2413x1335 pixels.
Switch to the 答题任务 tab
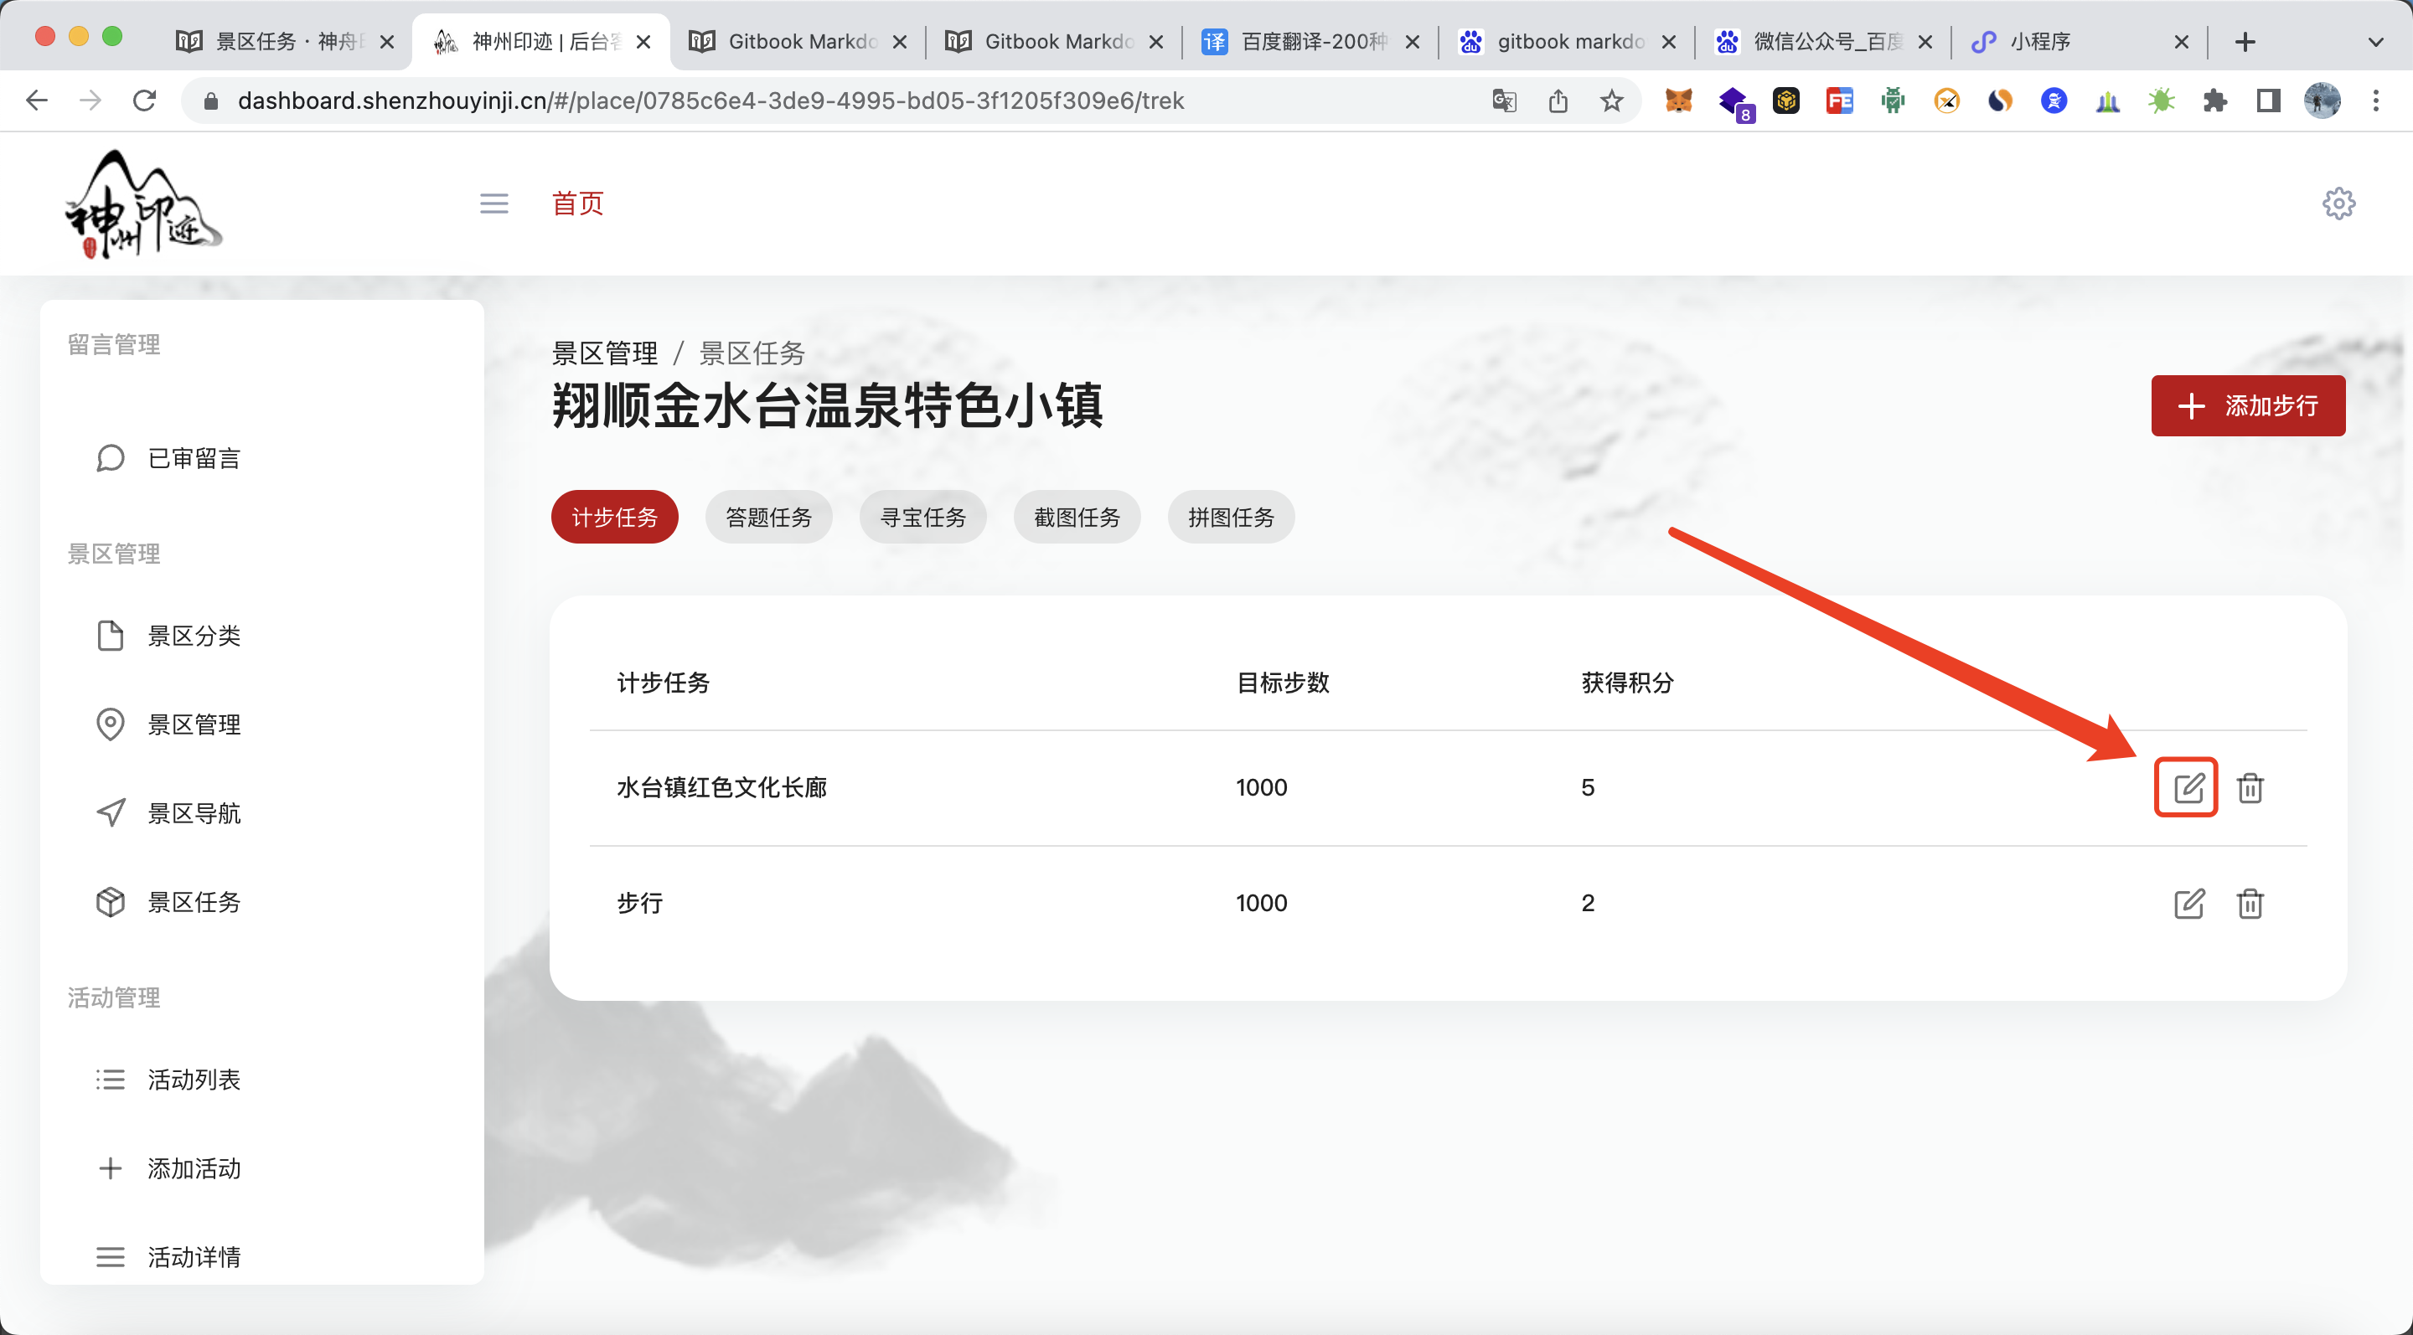pyautogui.click(x=768, y=516)
